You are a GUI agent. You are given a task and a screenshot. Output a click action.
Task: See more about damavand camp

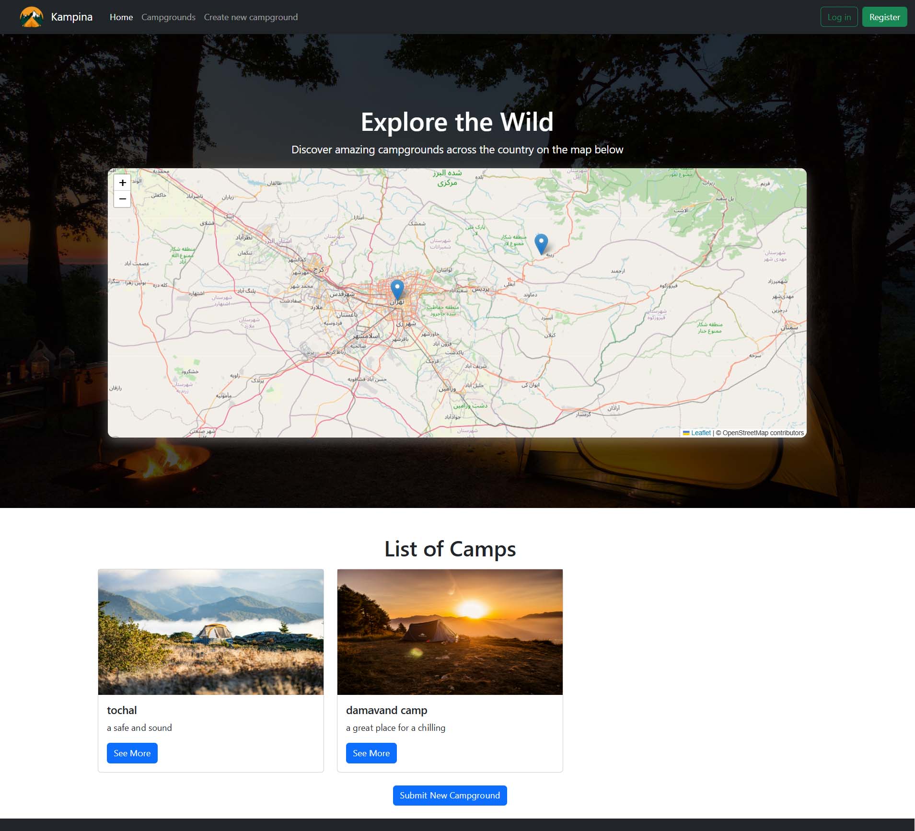(371, 753)
